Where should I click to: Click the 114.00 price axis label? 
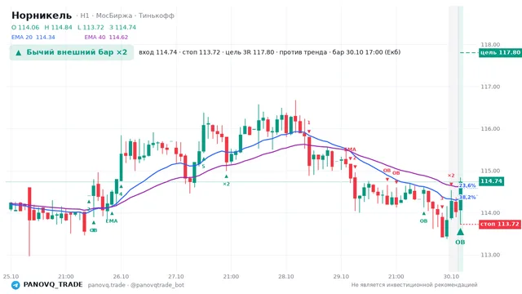(490, 212)
